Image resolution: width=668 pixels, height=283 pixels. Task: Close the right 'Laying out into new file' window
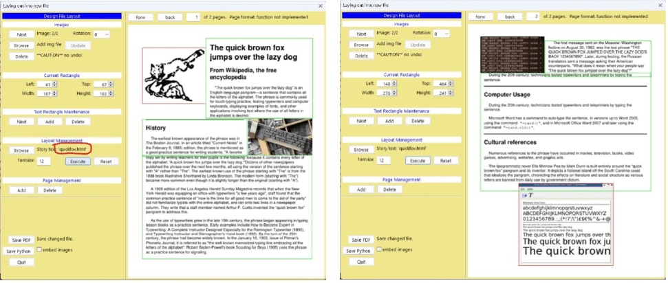(x=660, y=5)
